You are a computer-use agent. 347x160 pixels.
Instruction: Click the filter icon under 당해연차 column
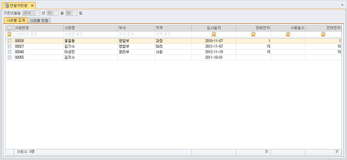pyautogui.click(x=254, y=34)
